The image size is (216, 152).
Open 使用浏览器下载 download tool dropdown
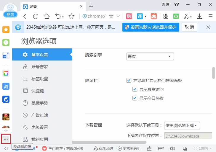tap(182, 125)
